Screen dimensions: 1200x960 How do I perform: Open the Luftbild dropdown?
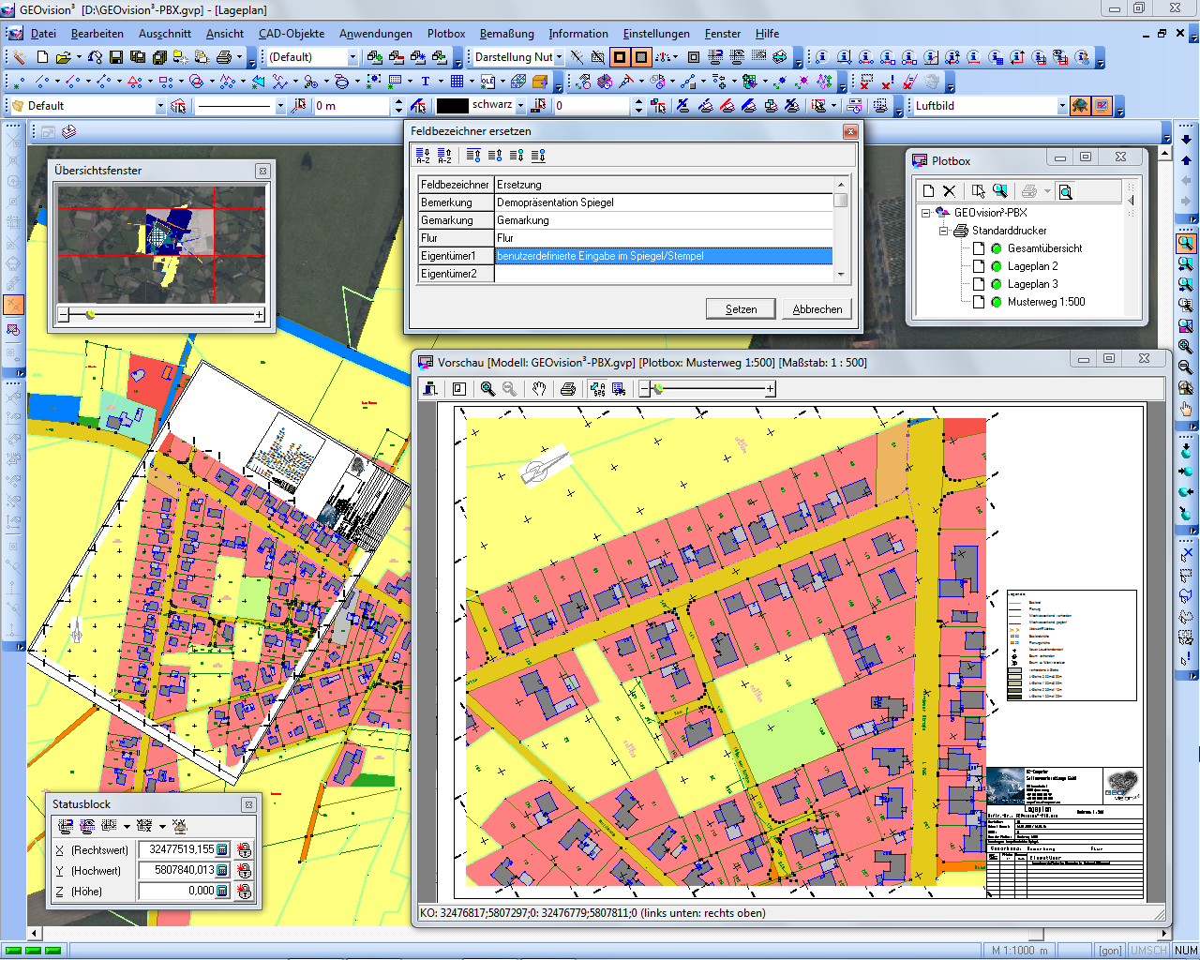click(x=1062, y=106)
